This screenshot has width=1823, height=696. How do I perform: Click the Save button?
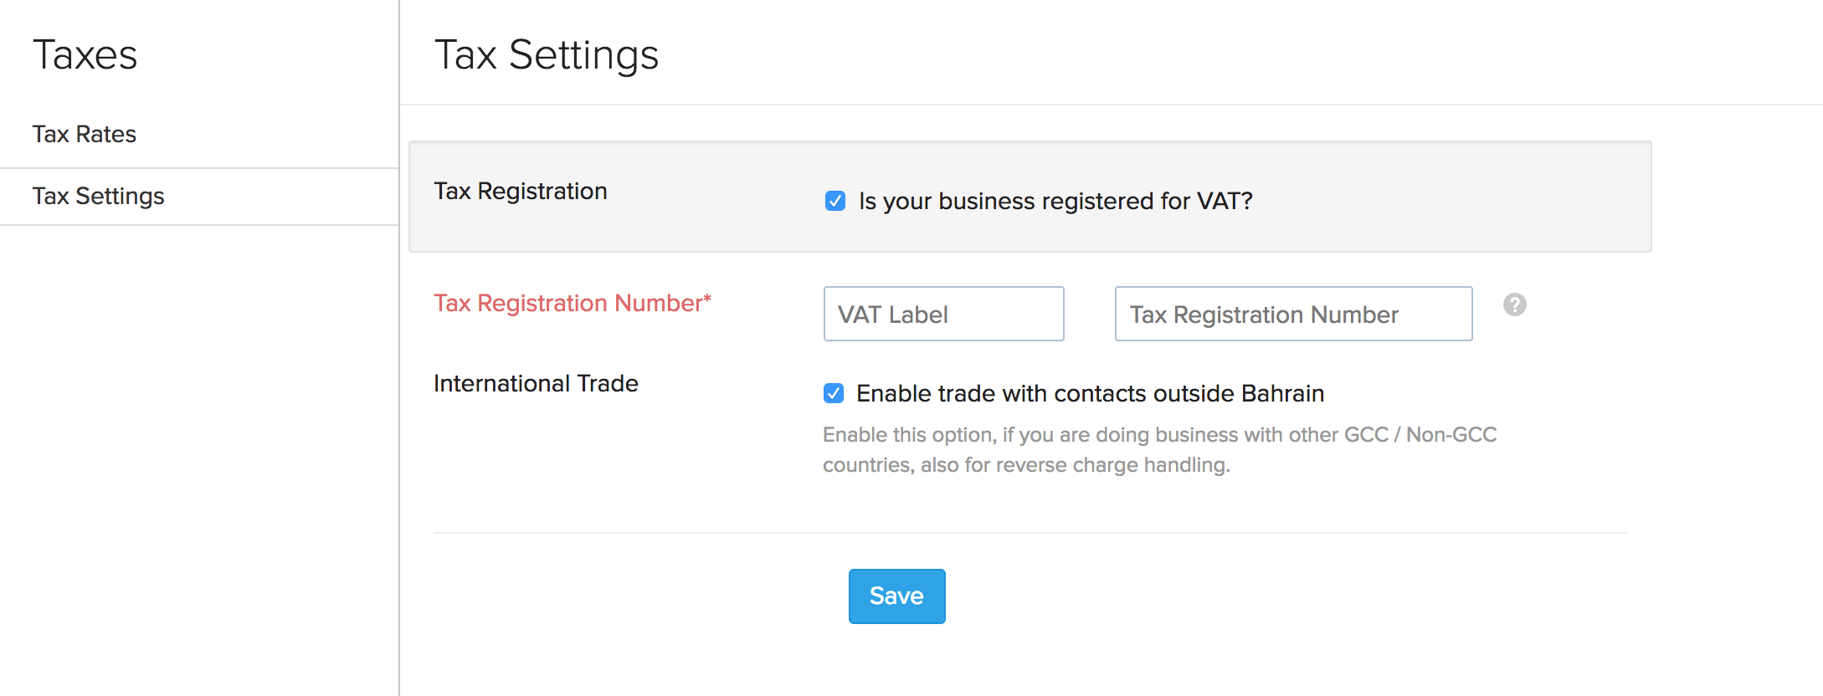pos(896,596)
